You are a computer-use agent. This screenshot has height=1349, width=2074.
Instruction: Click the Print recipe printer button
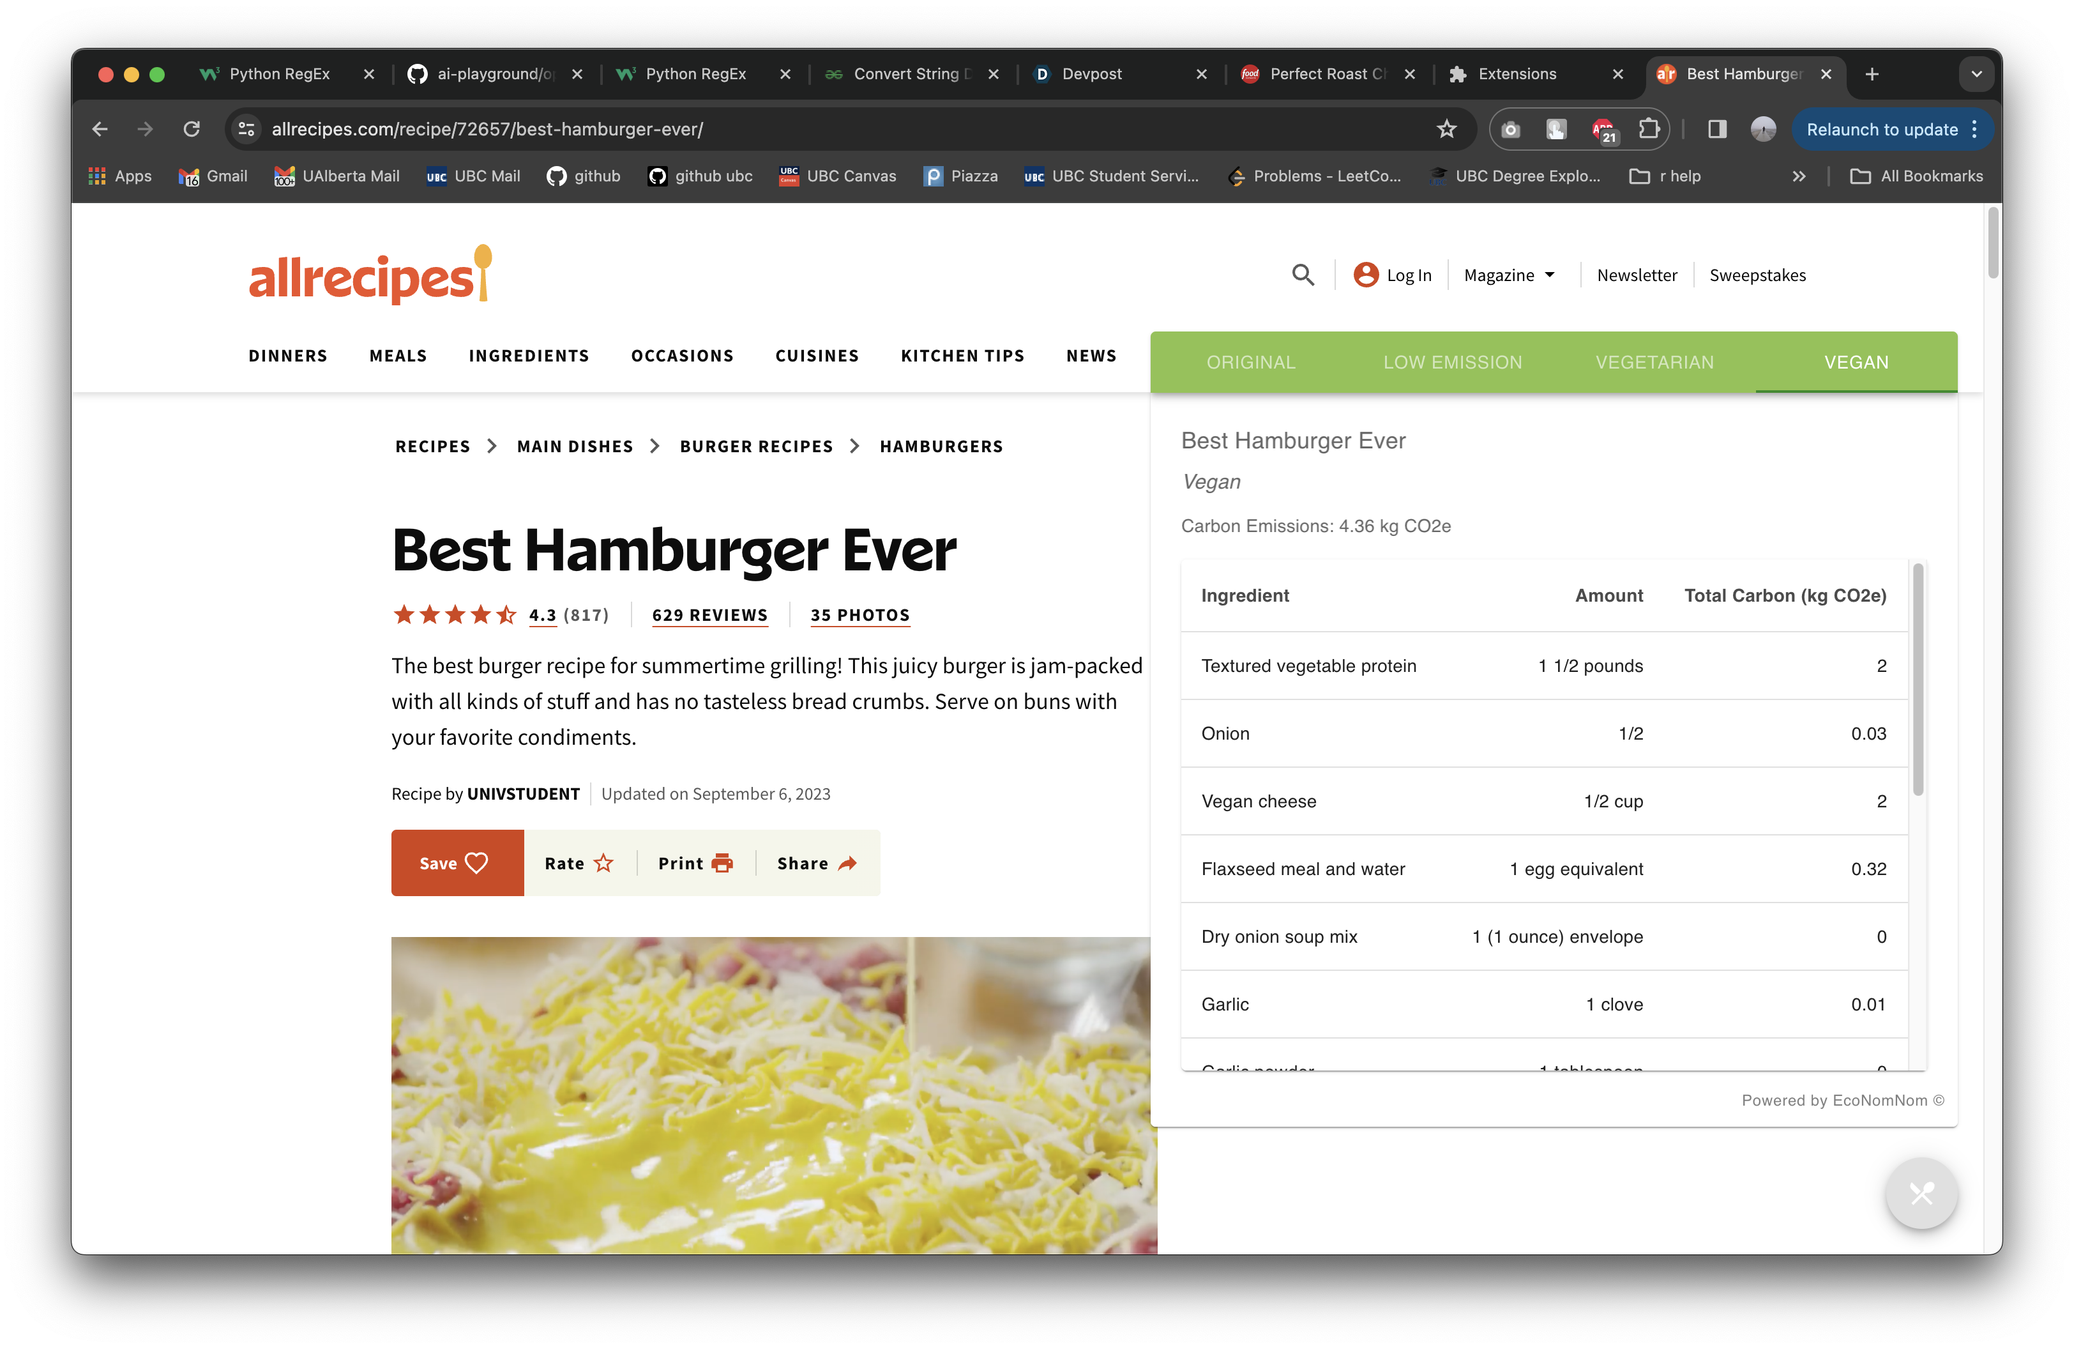(x=695, y=863)
